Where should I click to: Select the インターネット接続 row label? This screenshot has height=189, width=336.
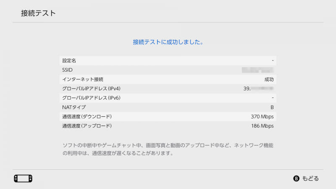coord(83,79)
